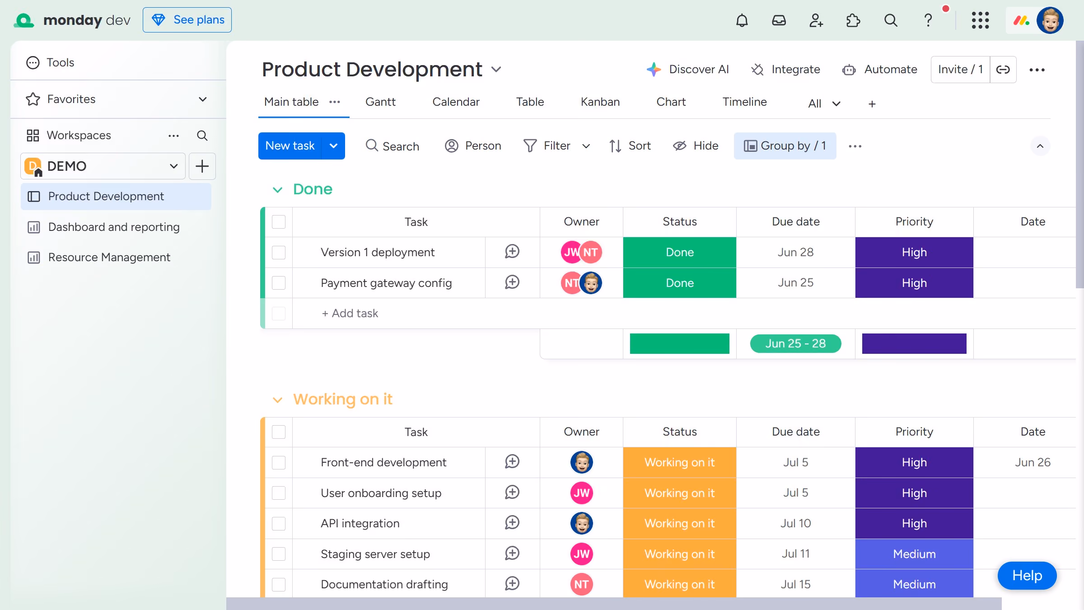This screenshot has height=610, width=1084.
Task: Click Working on it status for Documentation drafting
Action: pyautogui.click(x=679, y=584)
